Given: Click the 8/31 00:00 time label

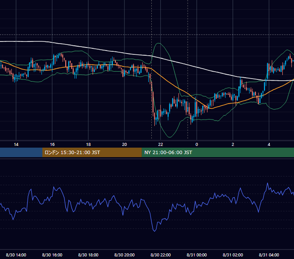Looking at the screenshot, I should coord(197,255).
